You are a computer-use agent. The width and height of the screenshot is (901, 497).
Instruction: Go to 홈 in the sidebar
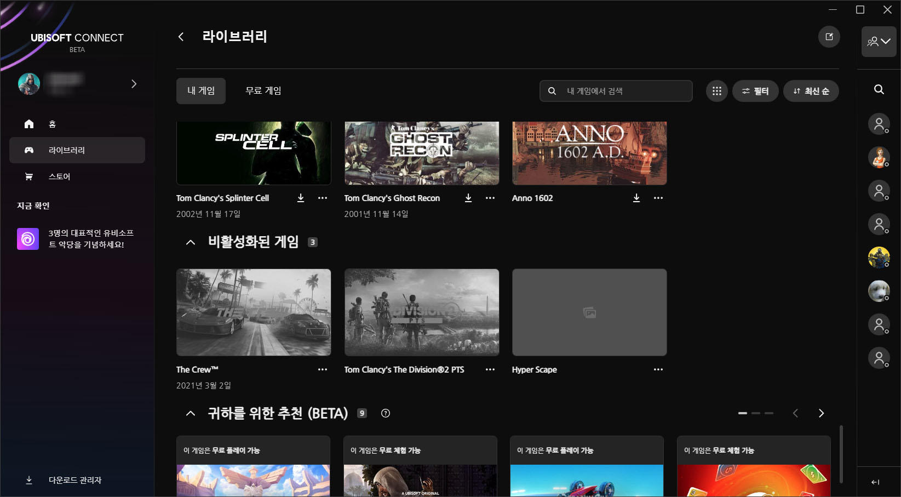[x=77, y=124]
